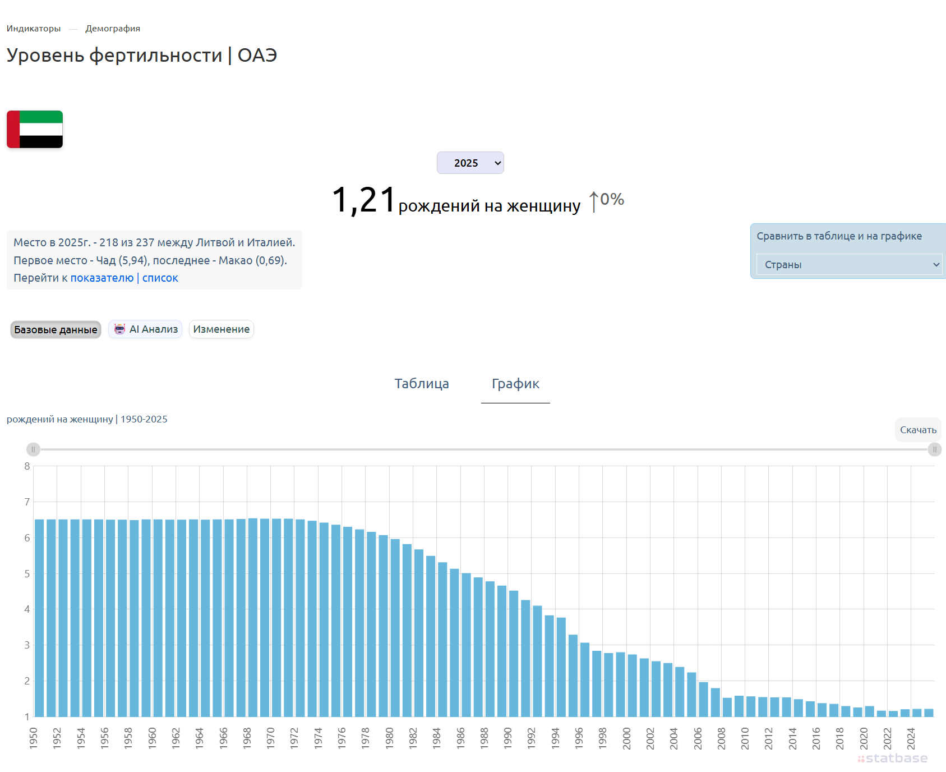Screen dimensions: 946x772
Task: Click the AI robot icon
Action: point(119,329)
